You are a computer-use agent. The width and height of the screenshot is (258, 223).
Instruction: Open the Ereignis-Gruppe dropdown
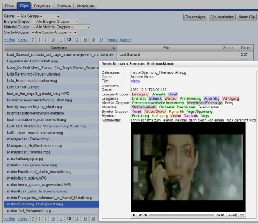(56, 22)
